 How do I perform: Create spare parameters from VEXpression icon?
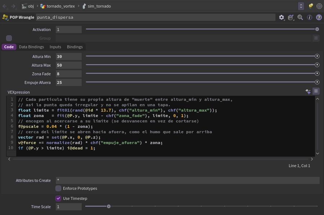click(308, 91)
